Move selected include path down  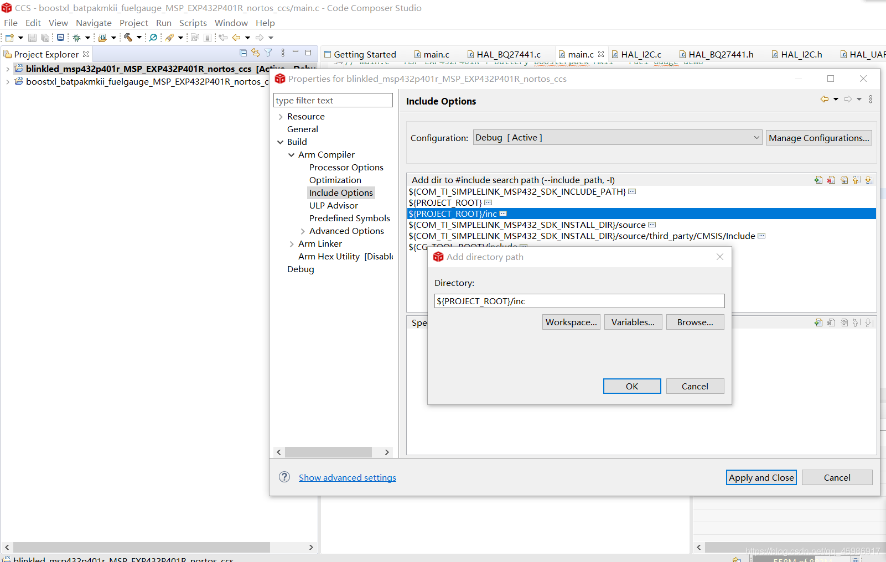869,180
